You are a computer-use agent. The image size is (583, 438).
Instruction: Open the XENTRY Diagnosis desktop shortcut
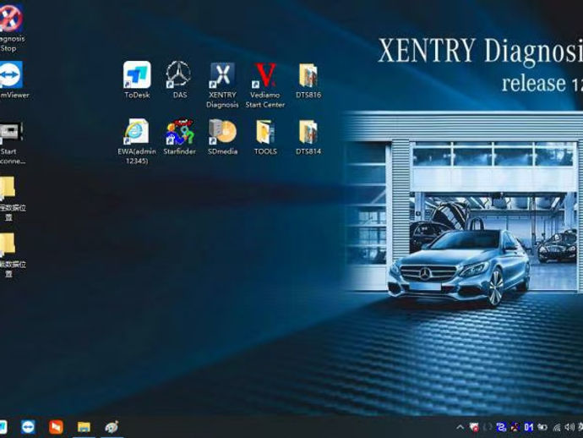click(x=222, y=85)
